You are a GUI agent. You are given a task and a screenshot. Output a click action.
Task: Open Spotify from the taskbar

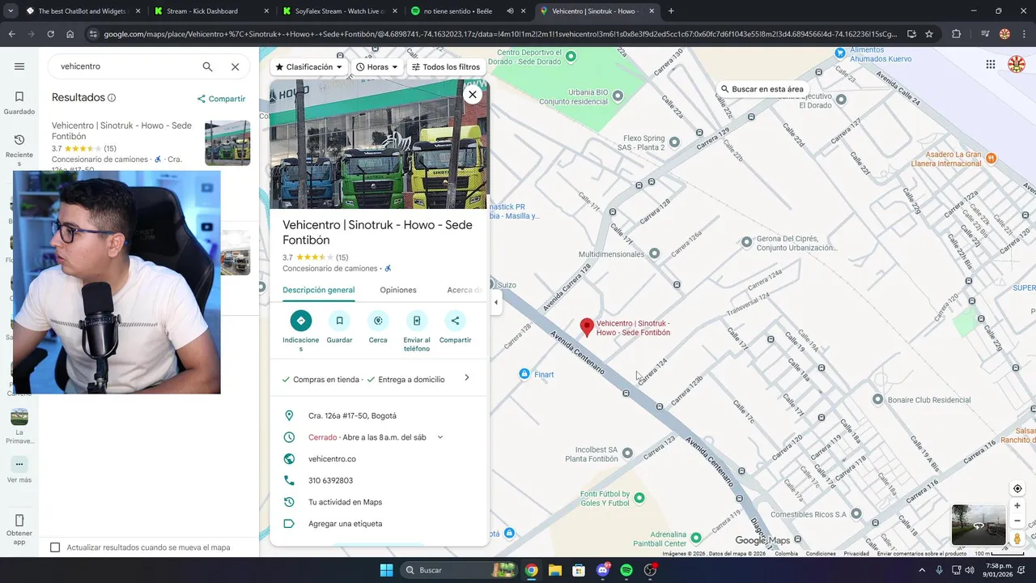[x=626, y=570]
